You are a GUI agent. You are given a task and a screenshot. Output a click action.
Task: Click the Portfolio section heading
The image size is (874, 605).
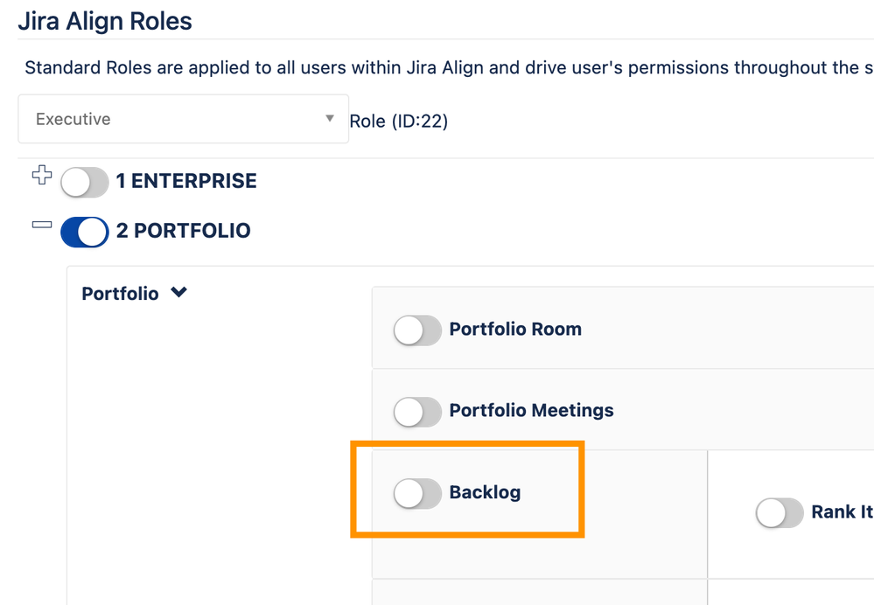click(x=120, y=294)
